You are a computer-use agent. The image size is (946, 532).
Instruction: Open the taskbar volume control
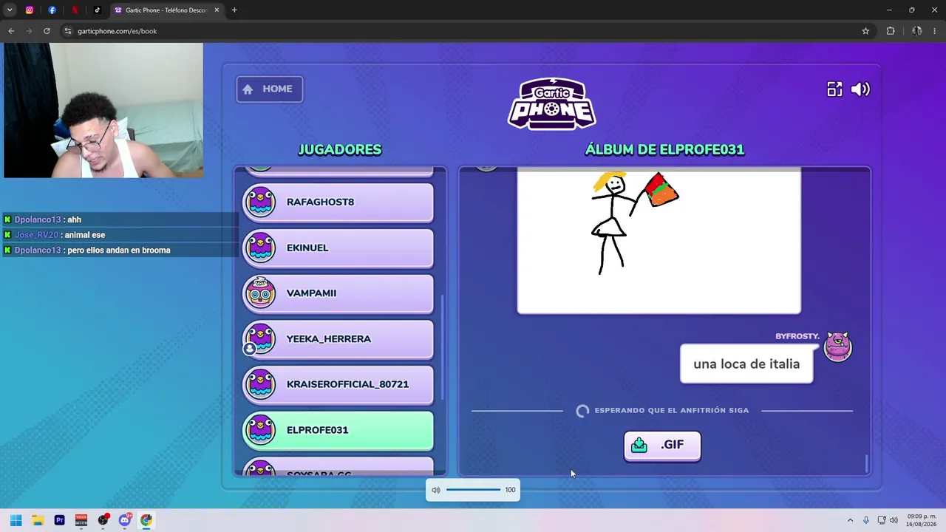(894, 520)
